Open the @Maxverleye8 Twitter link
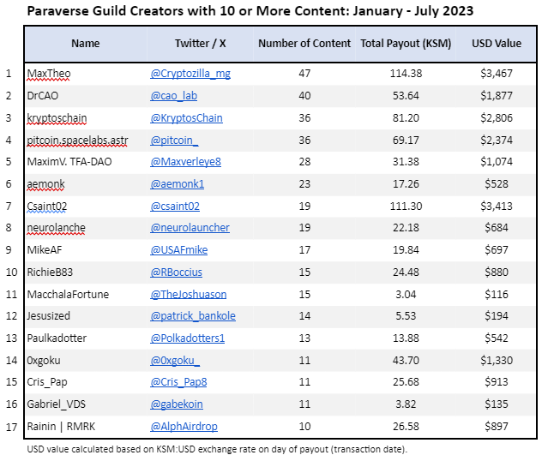 pyautogui.click(x=185, y=162)
